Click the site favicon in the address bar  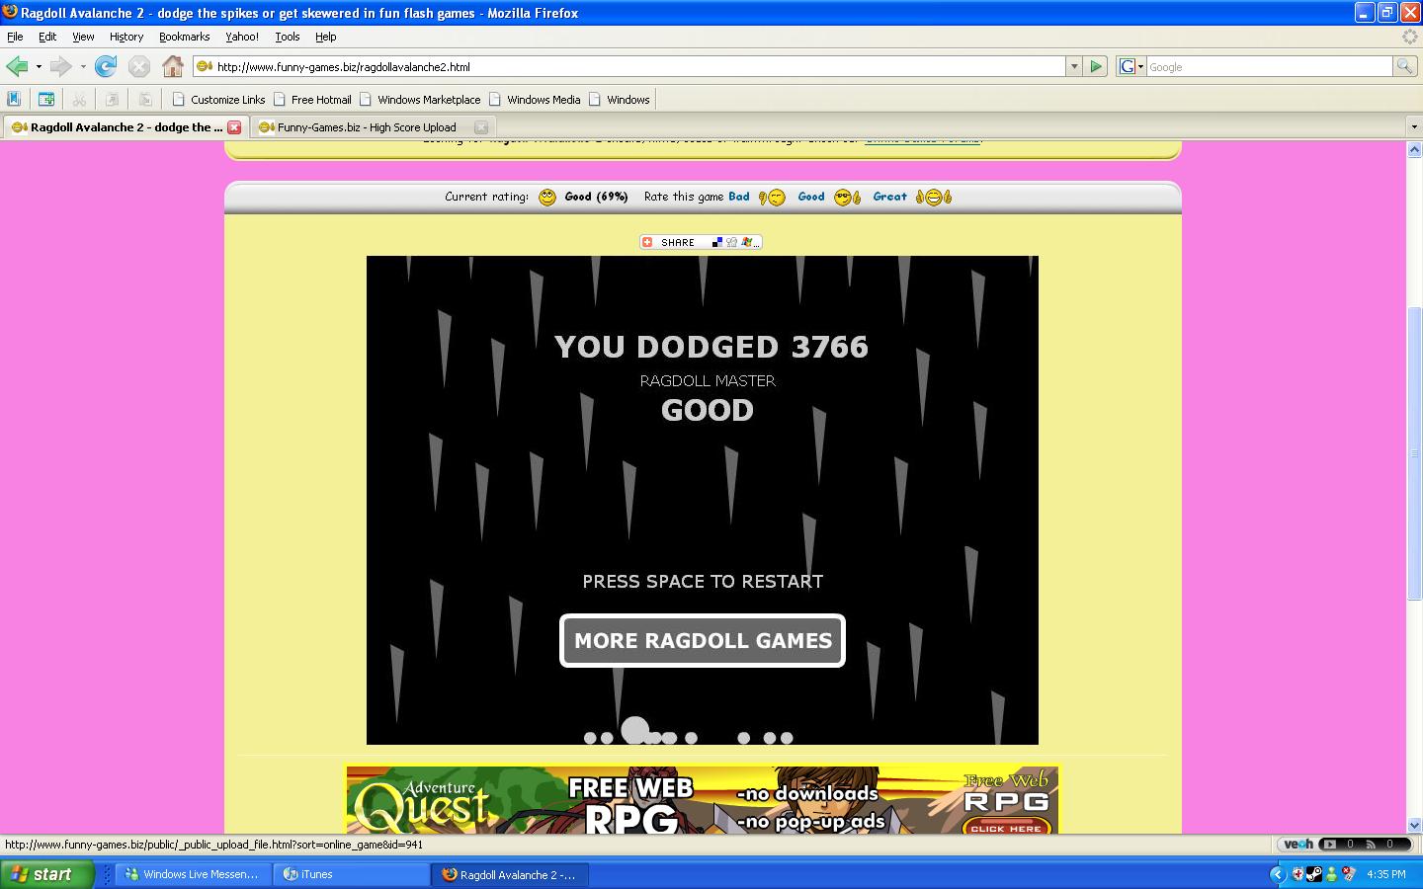(x=205, y=66)
